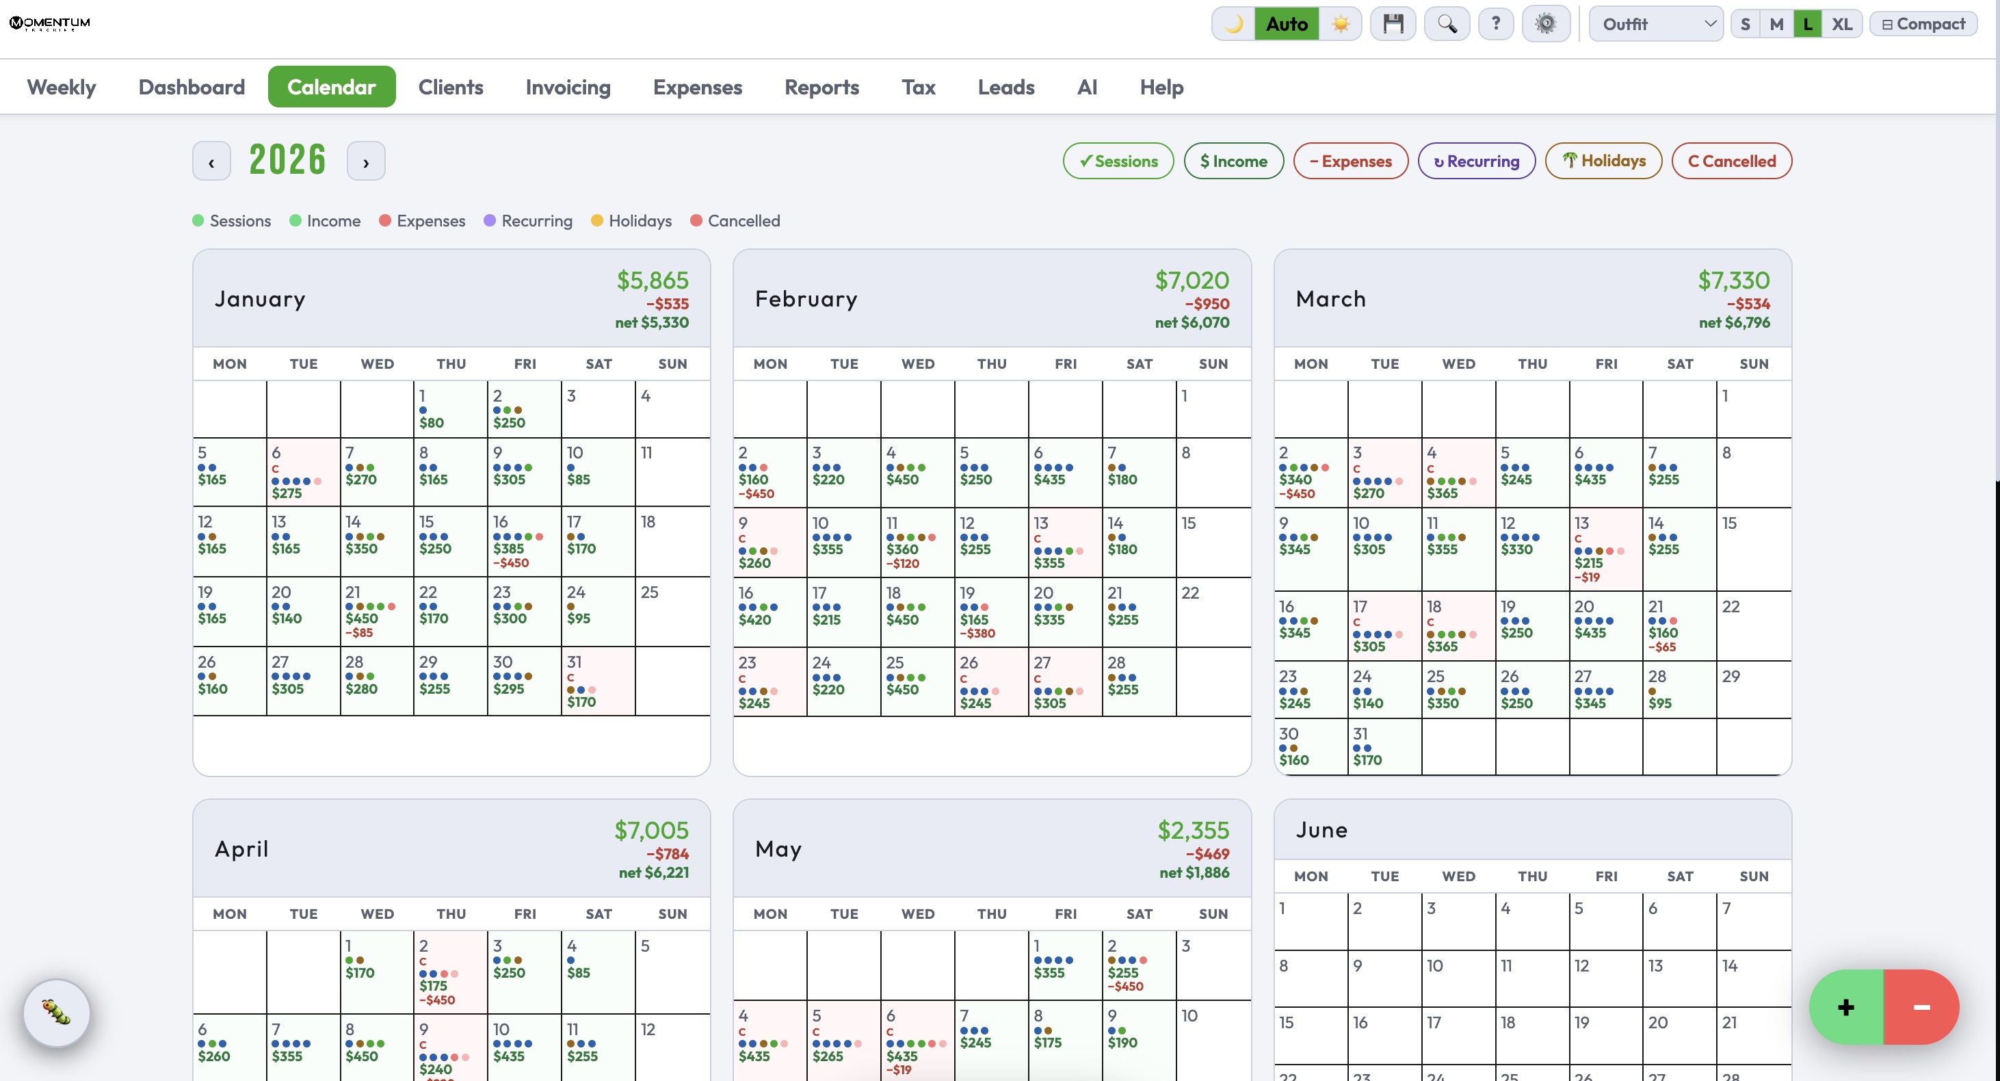Toggle Cancelled filter pill
Image resolution: width=2000 pixels, height=1081 pixels.
point(1731,161)
